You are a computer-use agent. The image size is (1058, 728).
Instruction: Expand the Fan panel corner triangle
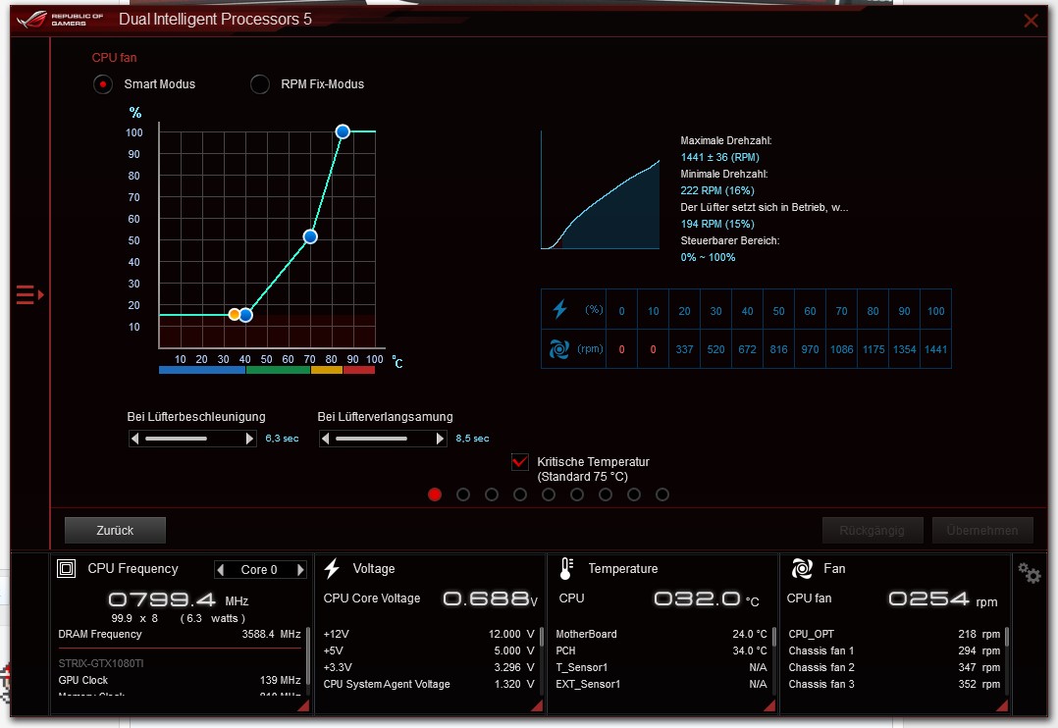[1002, 705]
